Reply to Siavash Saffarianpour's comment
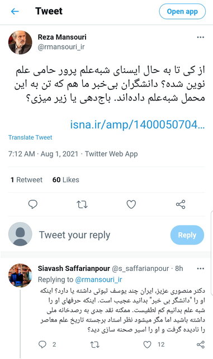 [42, 344]
